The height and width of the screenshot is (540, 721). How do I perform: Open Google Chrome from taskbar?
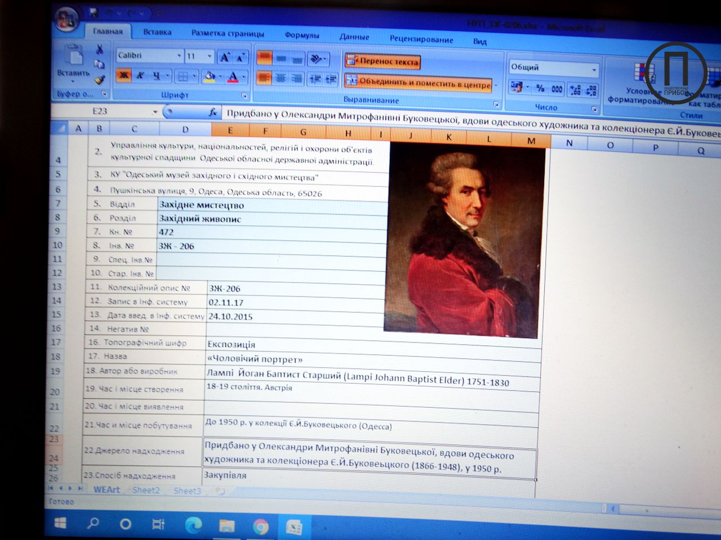[x=260, y=526]
